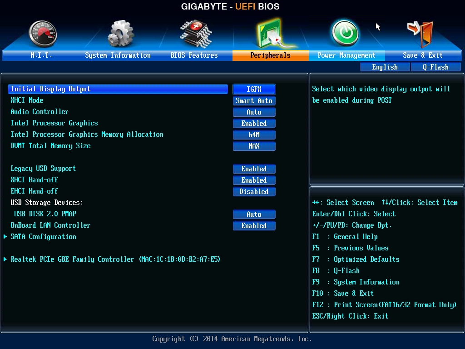Select the Legacy USB Support label

(43, 168)
